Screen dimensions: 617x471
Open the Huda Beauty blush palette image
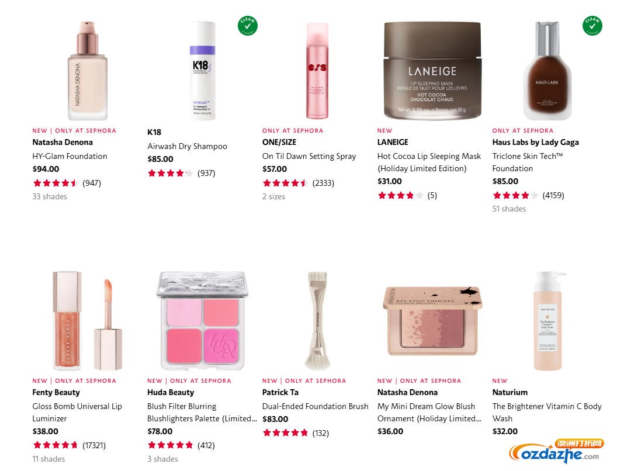[202, 321]
